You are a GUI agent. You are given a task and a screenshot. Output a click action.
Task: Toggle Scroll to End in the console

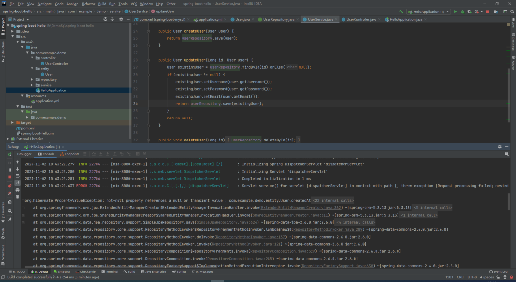(18, 183)
